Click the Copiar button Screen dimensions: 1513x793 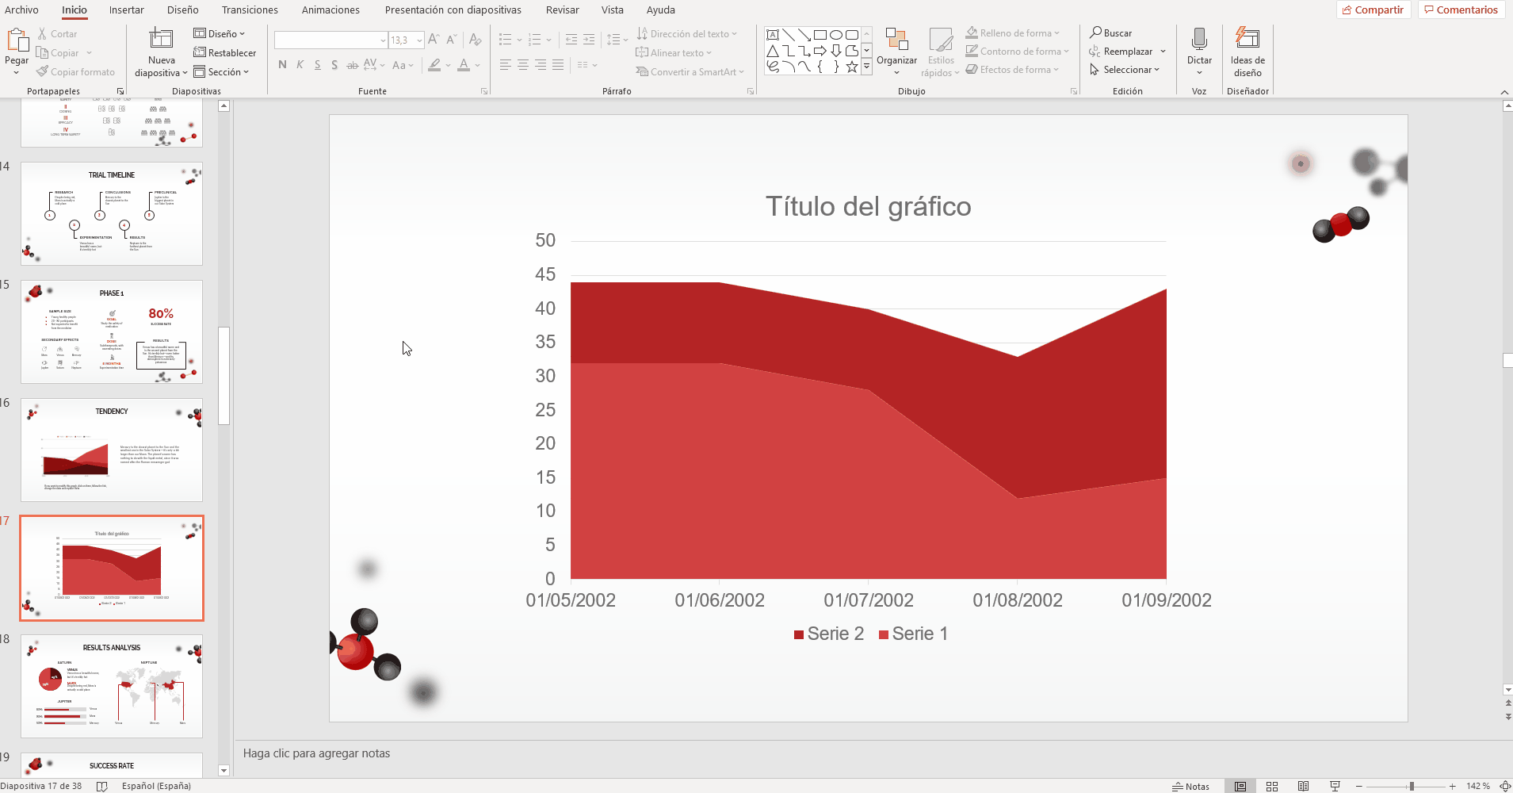57,53
